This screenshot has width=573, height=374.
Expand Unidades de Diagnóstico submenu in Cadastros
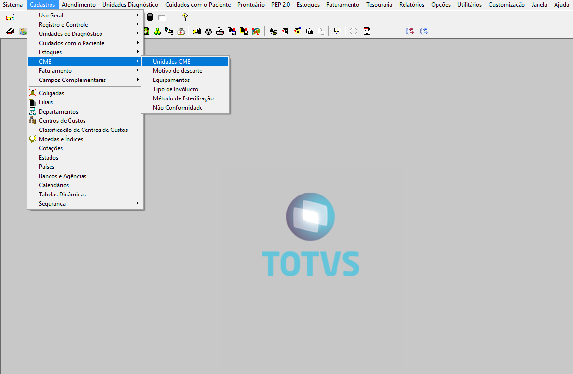click(x=85, y=33)
